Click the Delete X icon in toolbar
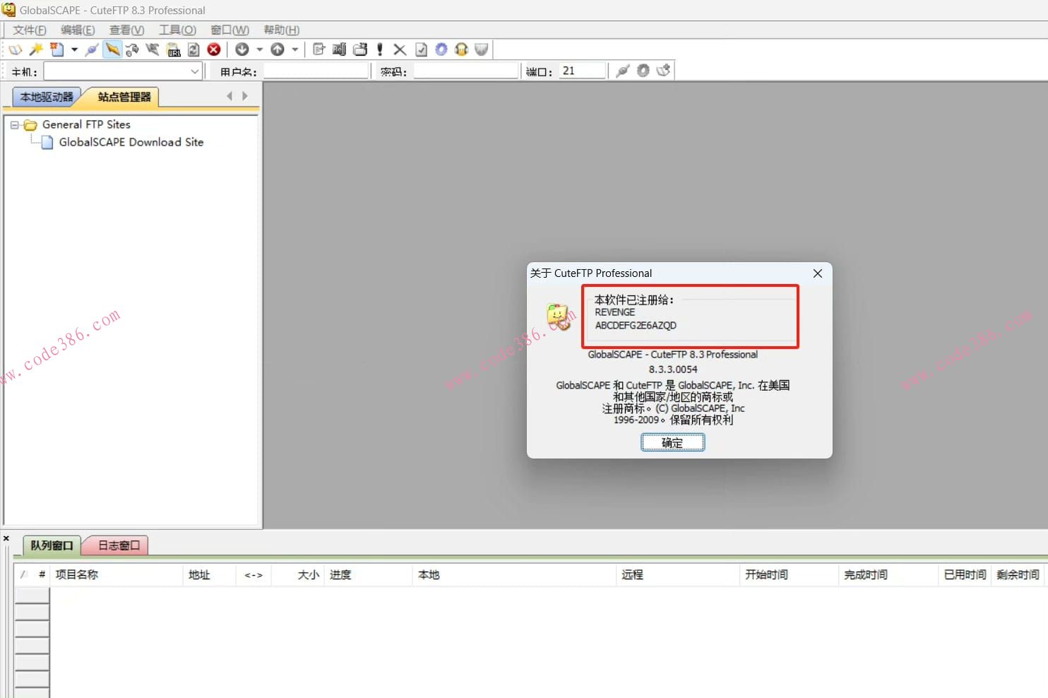Viewport: 1048px width, 698px height. click(400, 49)
